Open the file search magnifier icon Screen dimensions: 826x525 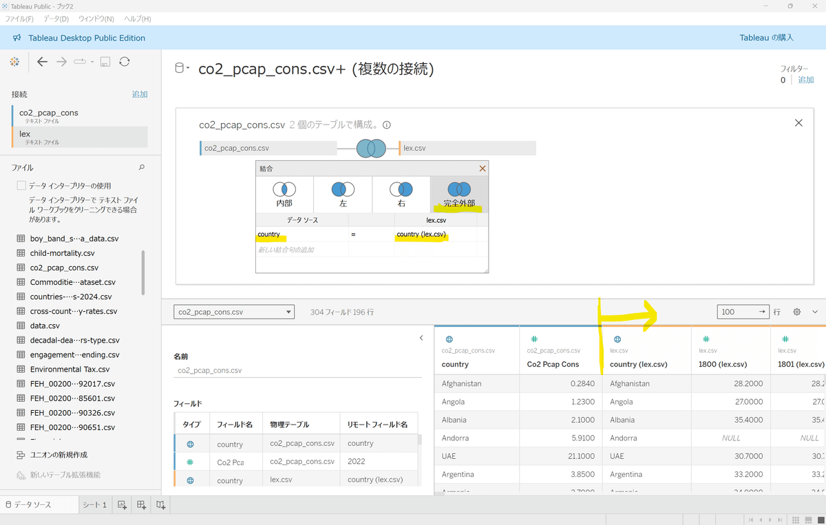click(x=142, y=167)
